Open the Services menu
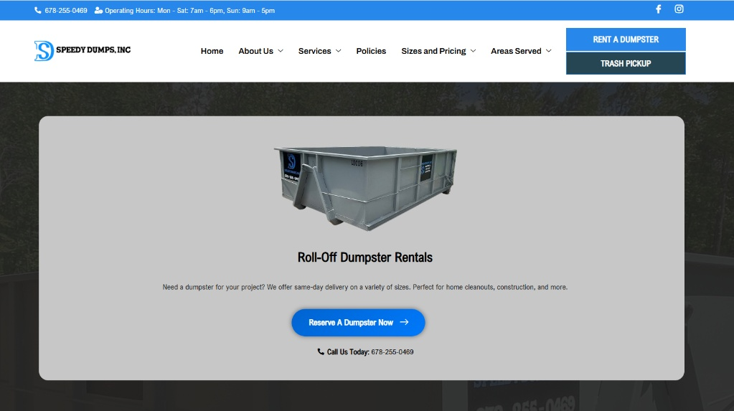Screen dimensions: 734x411 coord(314,50)
